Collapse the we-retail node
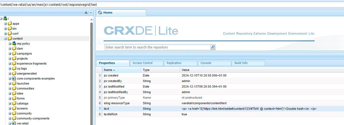 pos(10,123)
